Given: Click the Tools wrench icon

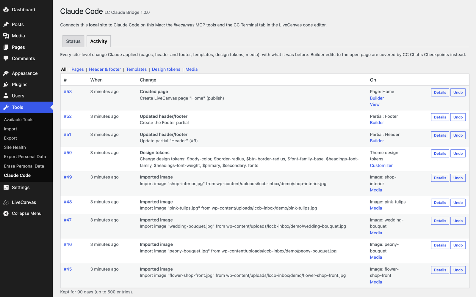Looking at the screenshot, I should tap(6, 107).
